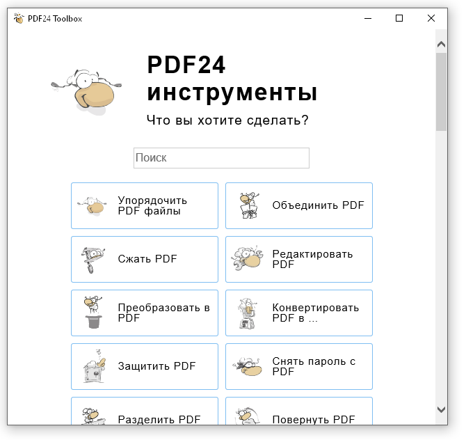Click the vertical scrollbar thumb
This screenshot has width=466, height=440.
click(442, 92)
